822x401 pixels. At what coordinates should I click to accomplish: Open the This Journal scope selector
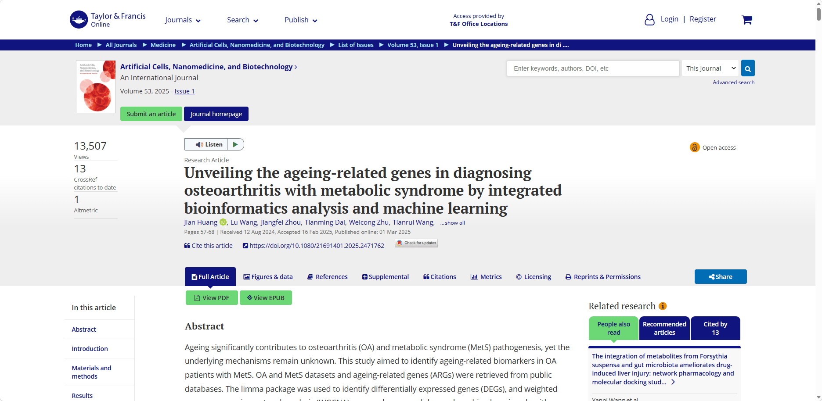[710, 68]
